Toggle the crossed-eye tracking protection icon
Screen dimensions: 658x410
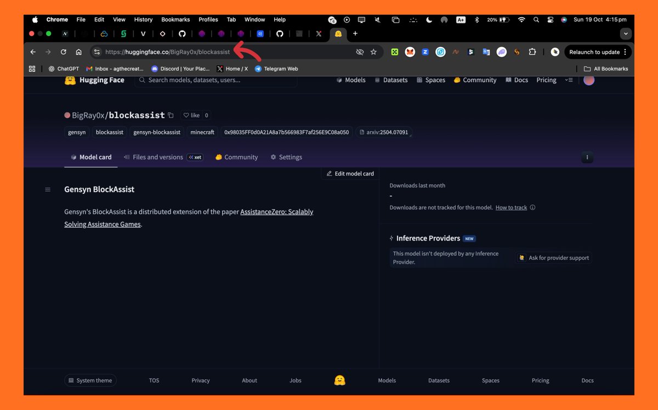pos(360,52)
